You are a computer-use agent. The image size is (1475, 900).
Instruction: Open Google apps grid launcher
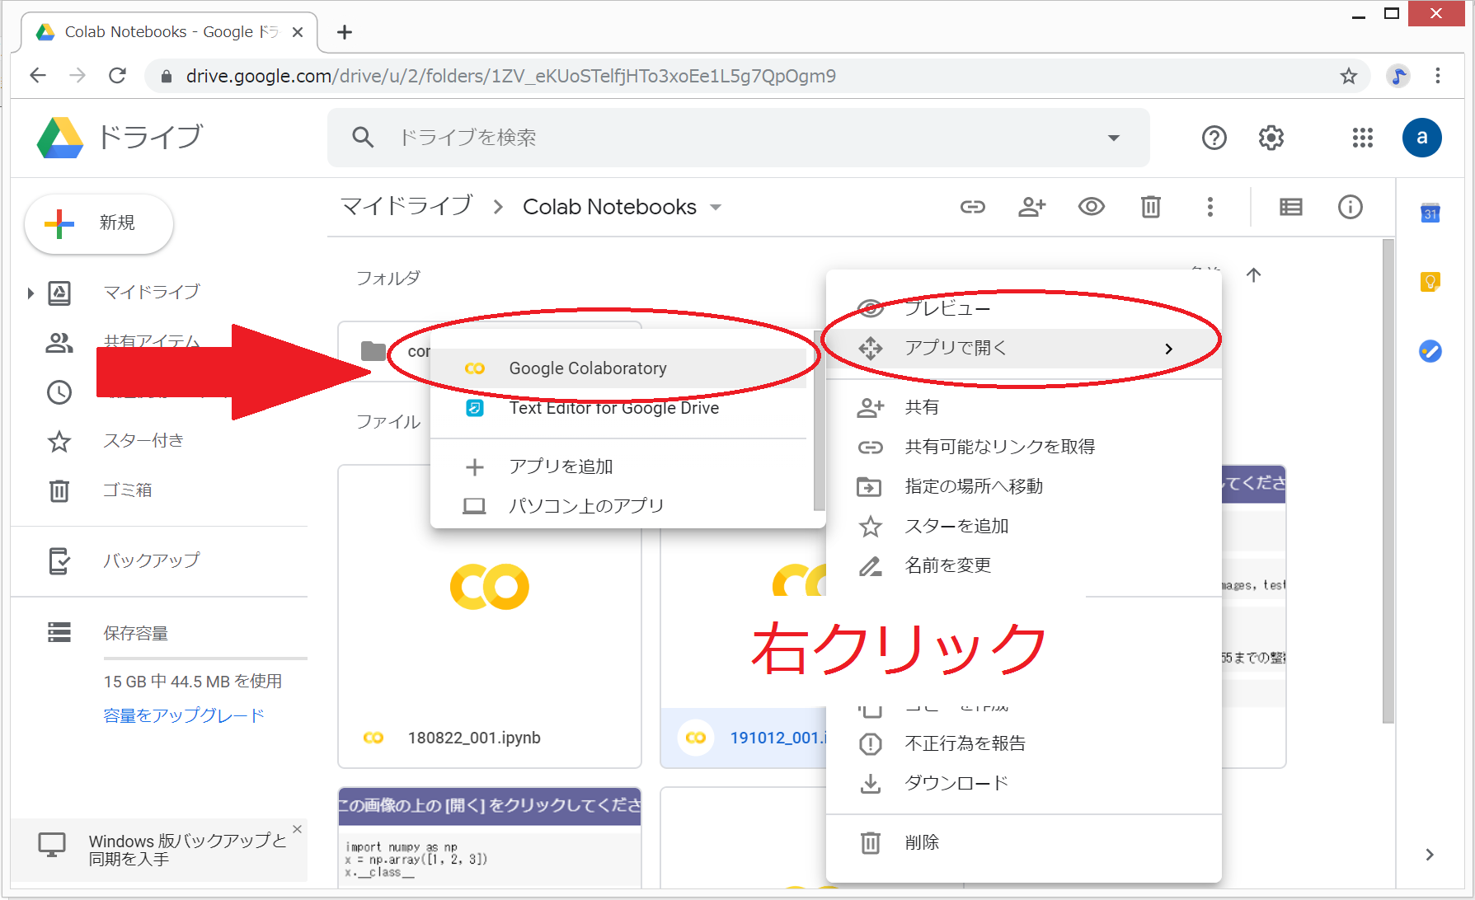1362,138
